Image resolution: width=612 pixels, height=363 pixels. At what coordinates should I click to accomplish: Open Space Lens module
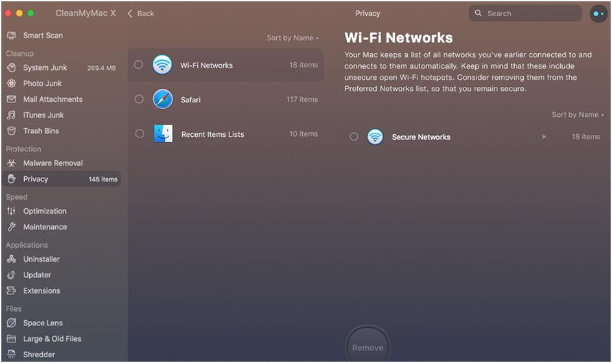43,323
